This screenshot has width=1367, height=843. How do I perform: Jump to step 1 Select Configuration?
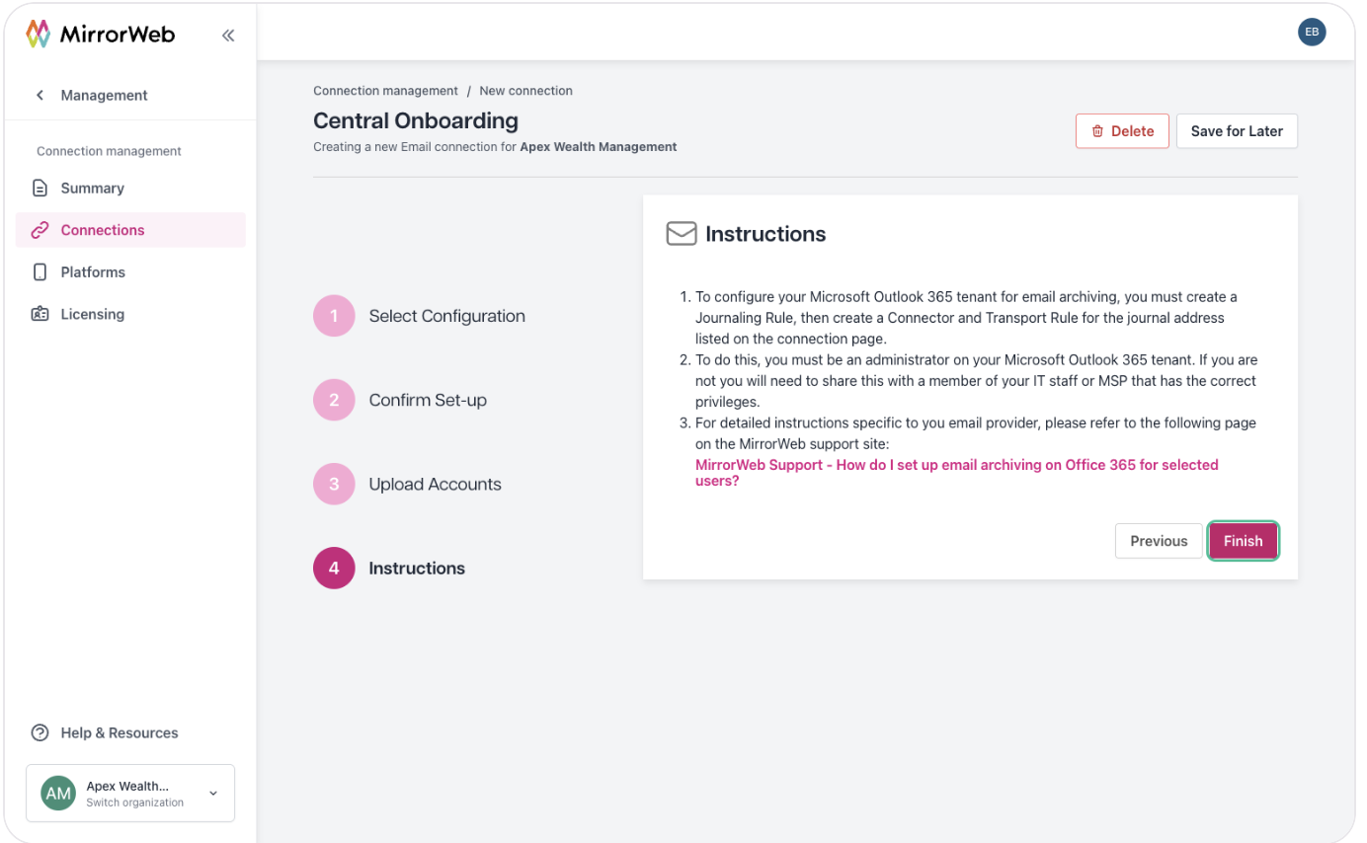[420, 316]
